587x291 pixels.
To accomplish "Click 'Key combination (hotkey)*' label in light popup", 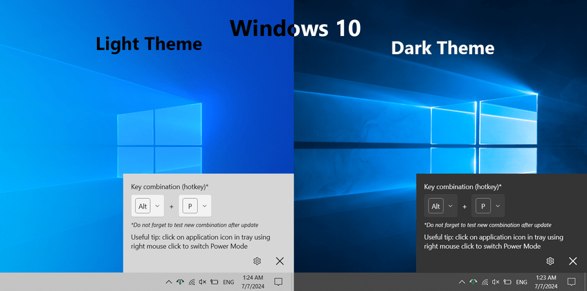I will (170, 186).
